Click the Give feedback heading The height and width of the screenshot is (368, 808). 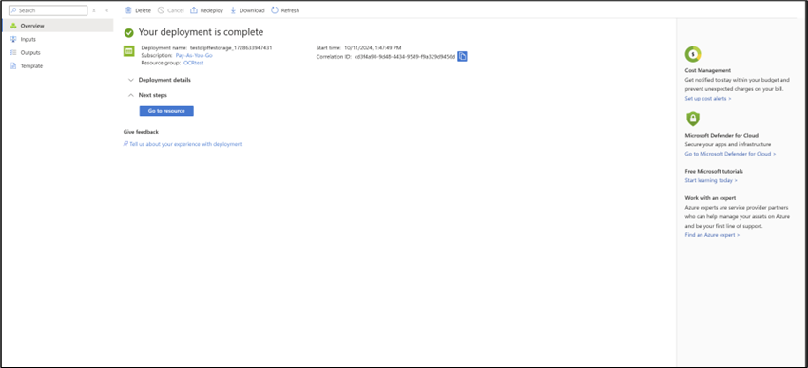141,132
